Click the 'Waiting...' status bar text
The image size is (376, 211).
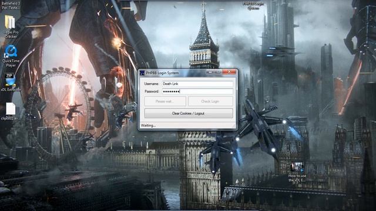(x=148, y=125)
